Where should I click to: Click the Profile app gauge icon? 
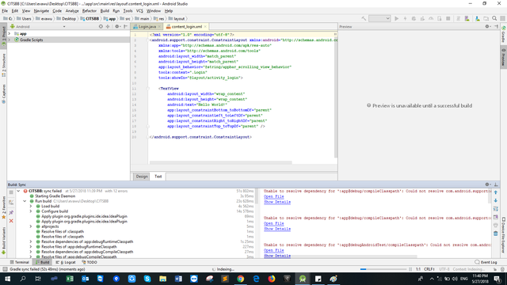431,19
